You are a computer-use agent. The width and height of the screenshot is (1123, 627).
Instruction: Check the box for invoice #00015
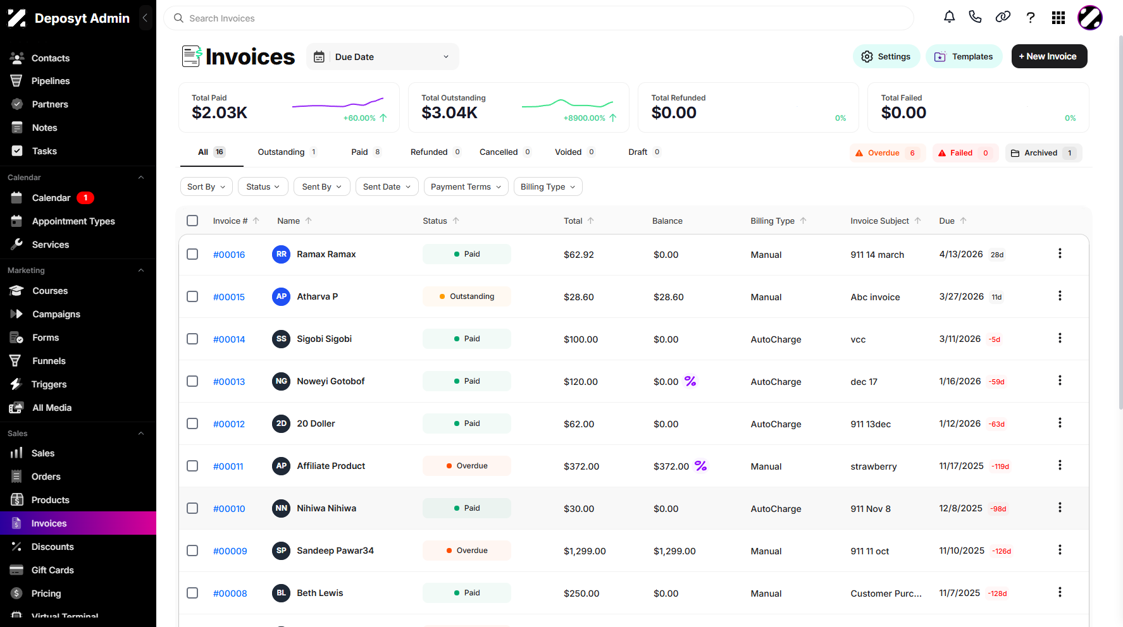pos(192,296)
